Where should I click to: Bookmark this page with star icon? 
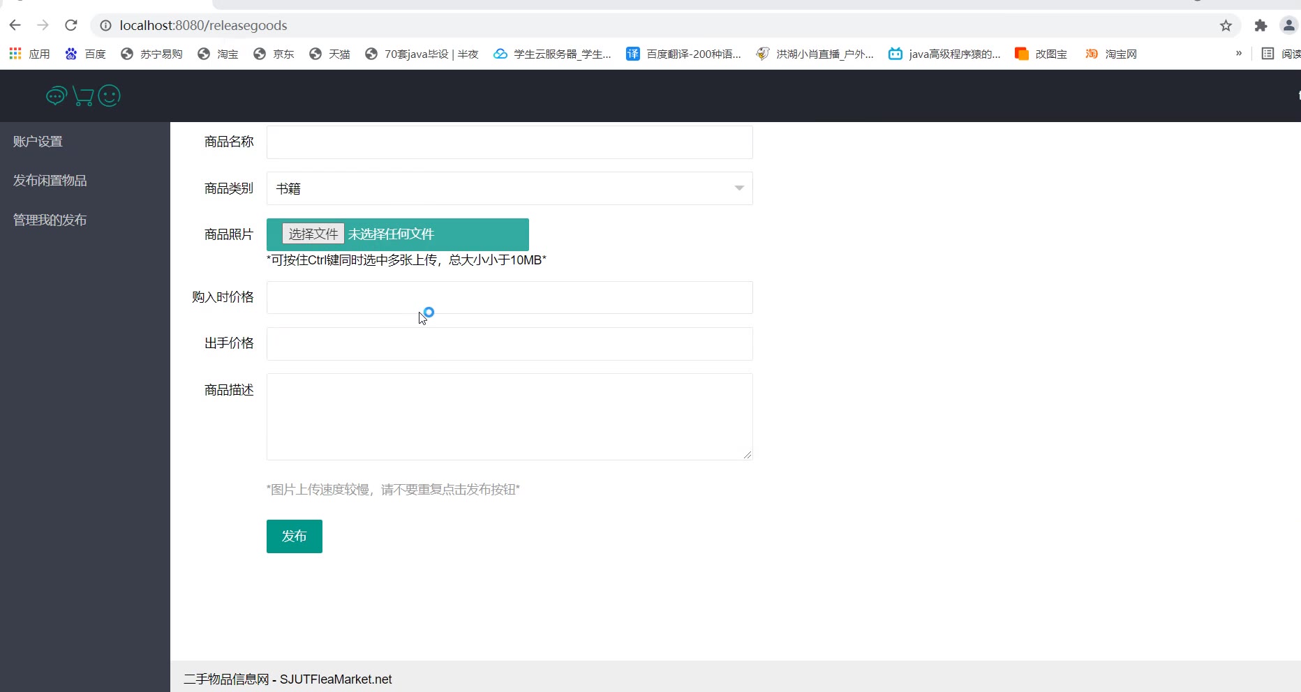click(1226, 26)
